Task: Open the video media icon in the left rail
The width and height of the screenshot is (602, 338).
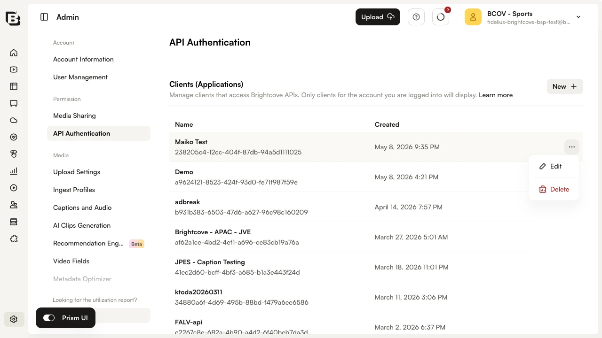Action: point(14,69)
